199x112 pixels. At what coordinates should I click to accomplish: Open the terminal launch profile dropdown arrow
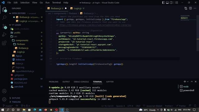pos(188,82)
